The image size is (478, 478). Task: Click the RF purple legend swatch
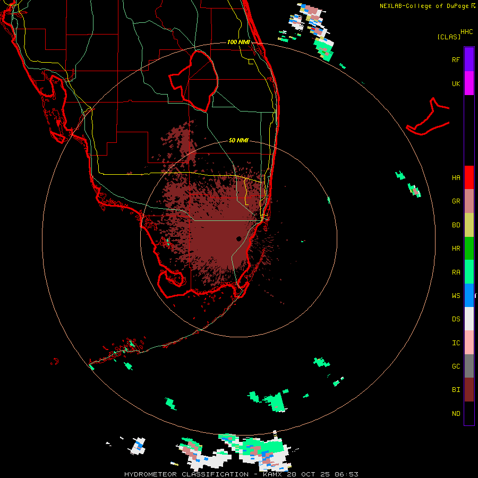click(469, 59)
